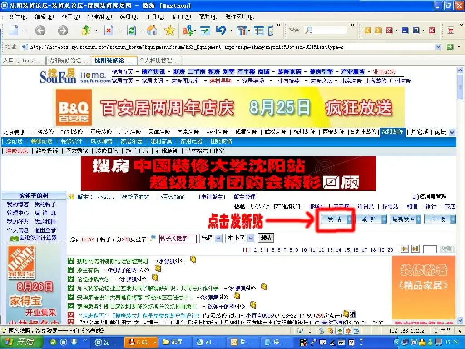Screen dimensions: 465x349
Task: Click the 刷新 button
Action: tap(371, 219)
